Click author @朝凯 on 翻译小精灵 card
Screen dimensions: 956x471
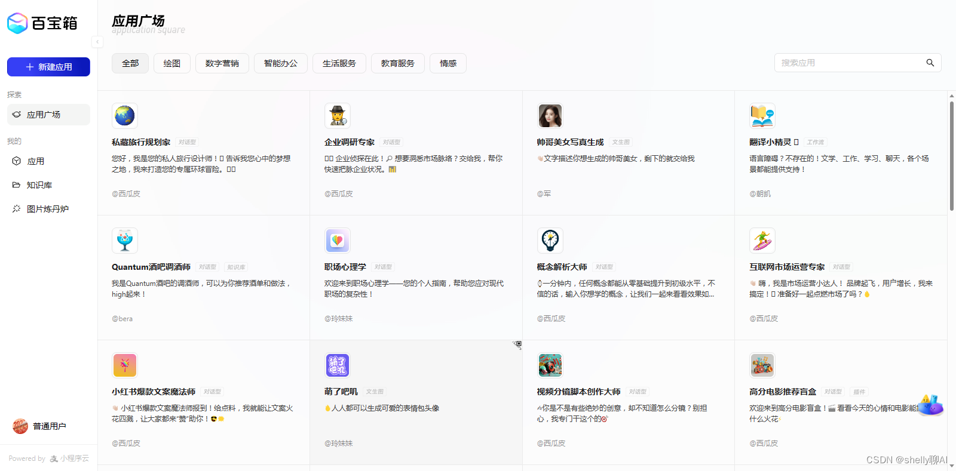(x=760, y=194)
